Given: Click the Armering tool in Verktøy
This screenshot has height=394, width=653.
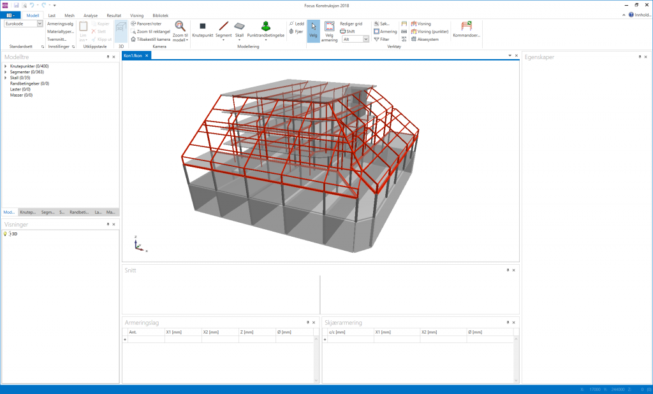Looking at the screenshot, I should pyautogui.click(x=385, y=32).
